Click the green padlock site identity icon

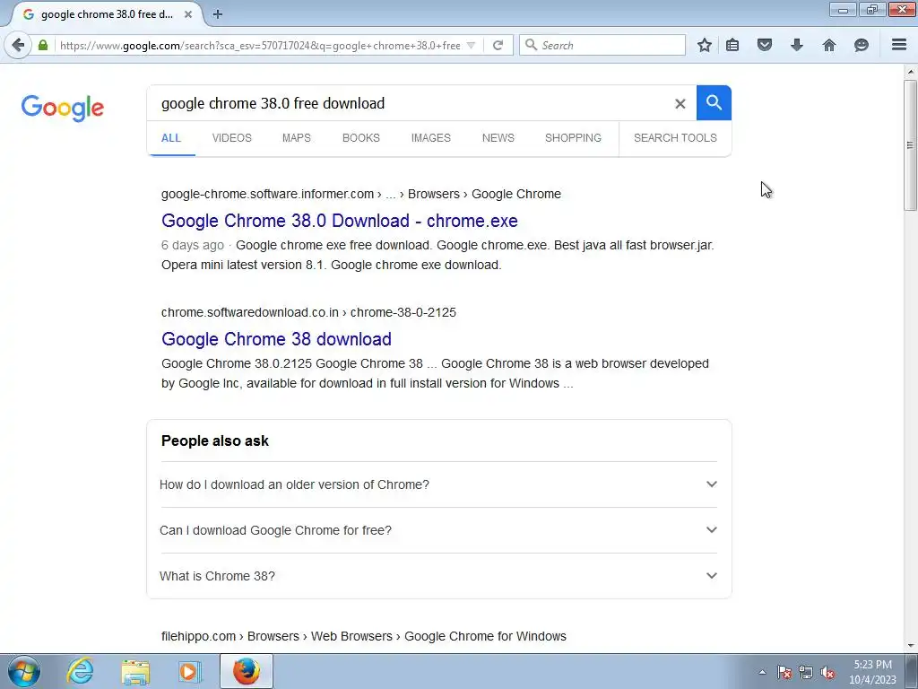[43, 45]
